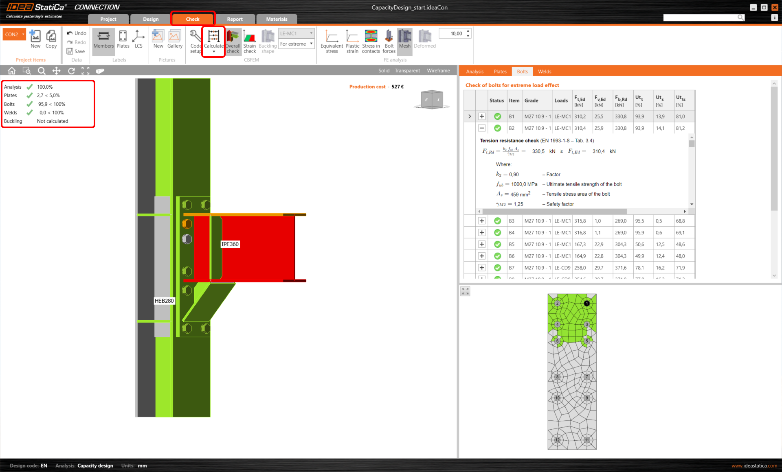Toggle the Mesh display button
Viewport: 782px width, 472px height.
pyautogui.click(x=404, y=37)
